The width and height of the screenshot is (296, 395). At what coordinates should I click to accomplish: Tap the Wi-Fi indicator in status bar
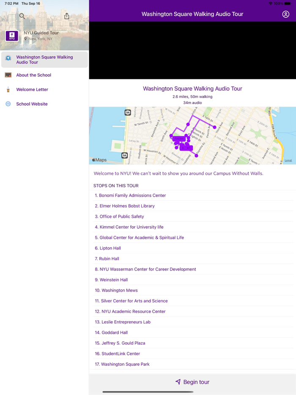[x=271, y=3]
